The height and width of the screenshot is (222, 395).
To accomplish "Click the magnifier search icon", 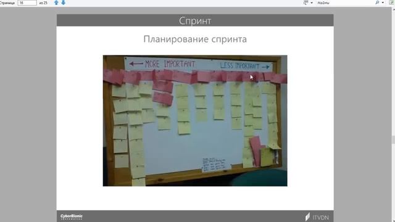I will click(x=377, y=2).
